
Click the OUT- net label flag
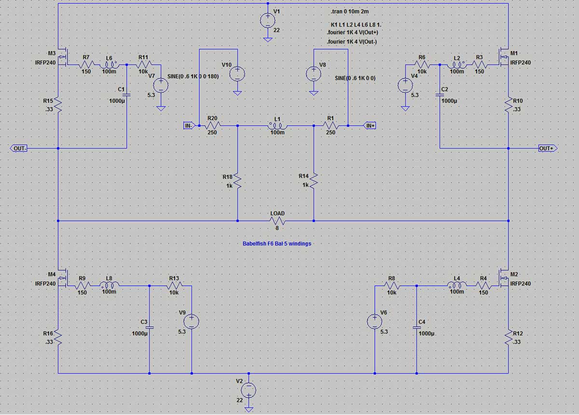click(x=18, y=148)
